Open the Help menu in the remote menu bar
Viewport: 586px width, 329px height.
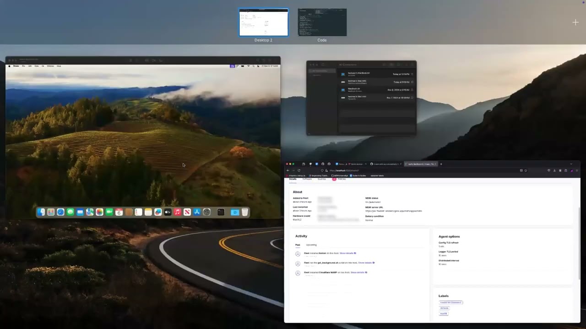click(59, 66)
